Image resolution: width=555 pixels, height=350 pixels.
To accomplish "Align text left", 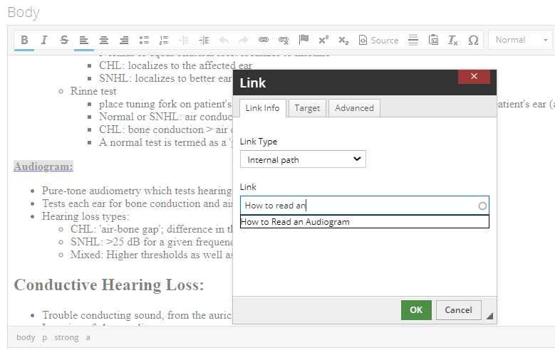I will 84,40.
